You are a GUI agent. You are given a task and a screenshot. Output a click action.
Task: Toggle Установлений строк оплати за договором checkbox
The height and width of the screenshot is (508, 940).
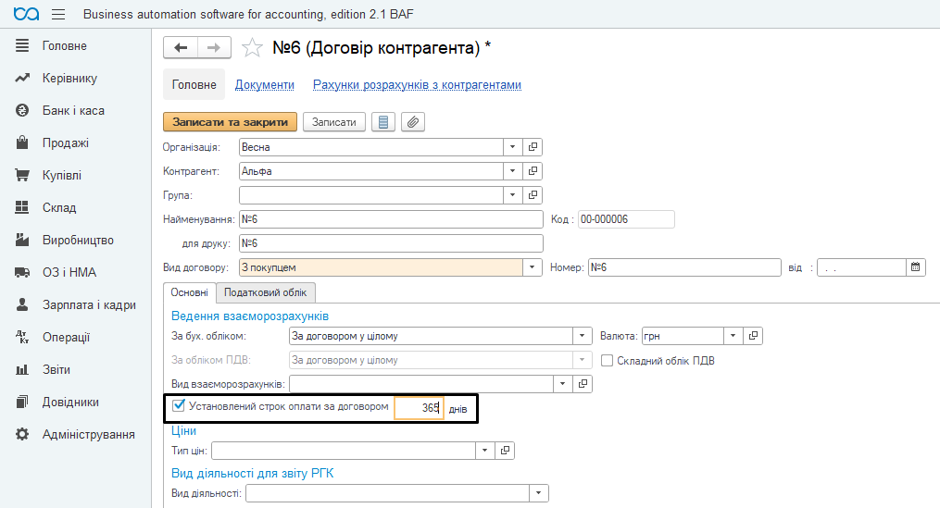tap(179, 405)
